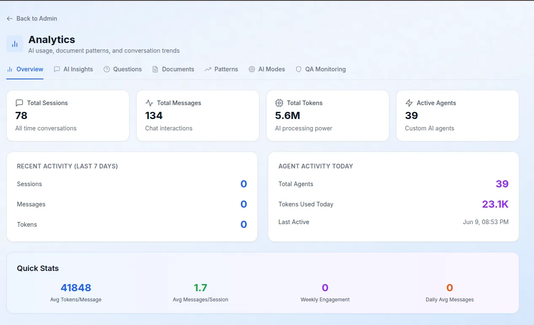Click the Custom AI agents caption

coord(429,128)
